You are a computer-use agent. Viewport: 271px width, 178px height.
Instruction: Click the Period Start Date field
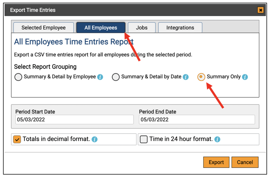tap(74, 120)
